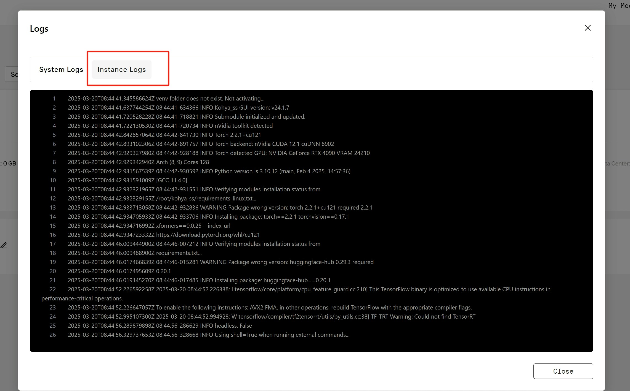Close the Logs dialog with X icon

pos(588,28)
